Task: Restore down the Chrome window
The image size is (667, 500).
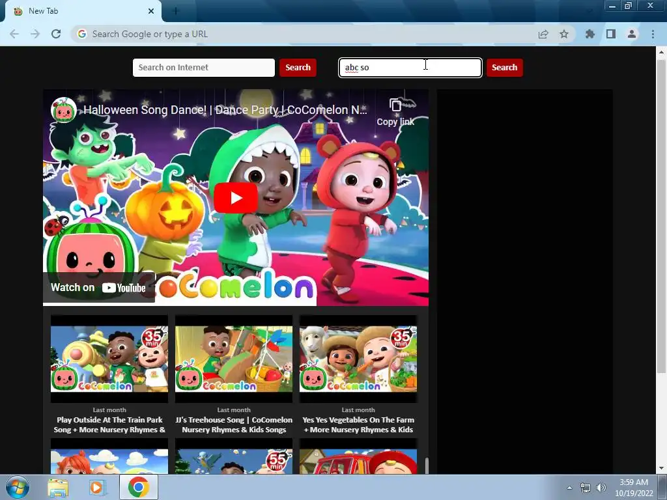Action: pos(628,5)
